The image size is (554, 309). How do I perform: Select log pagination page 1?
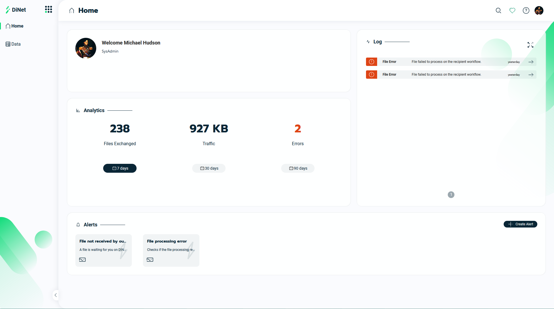(451, 195)
